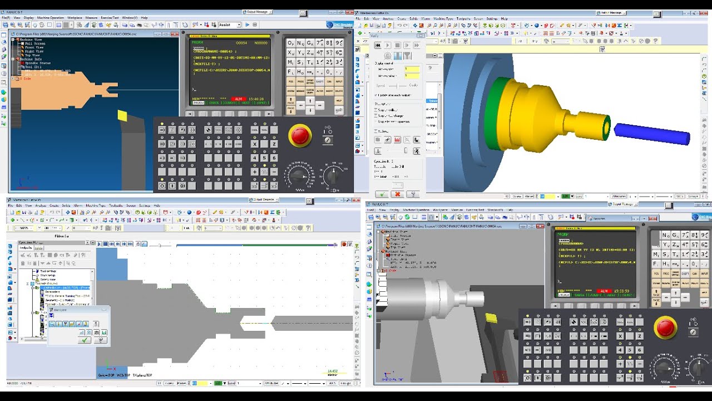Click first yellow input field in Verify dialog
Screen dimensions: 712x401
412,69
